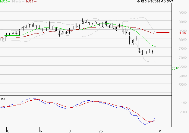Click the BBands legend label

click(x=17, y=2)
